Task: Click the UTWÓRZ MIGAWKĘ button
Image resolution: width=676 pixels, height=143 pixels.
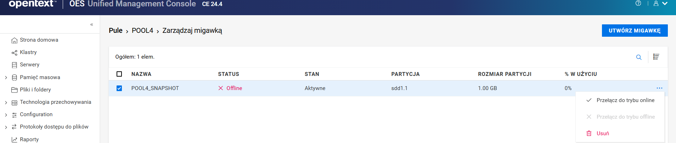Action: click(x=634, y=31)
